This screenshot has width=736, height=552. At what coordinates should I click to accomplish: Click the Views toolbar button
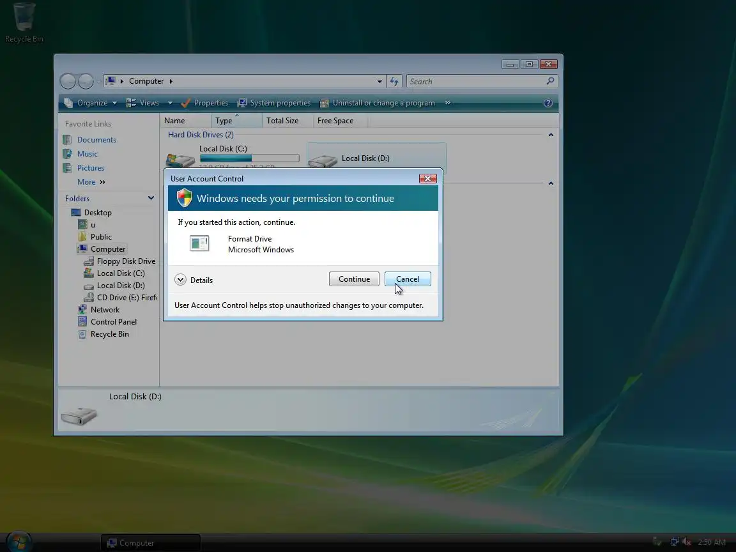click(x=143, y=103)
